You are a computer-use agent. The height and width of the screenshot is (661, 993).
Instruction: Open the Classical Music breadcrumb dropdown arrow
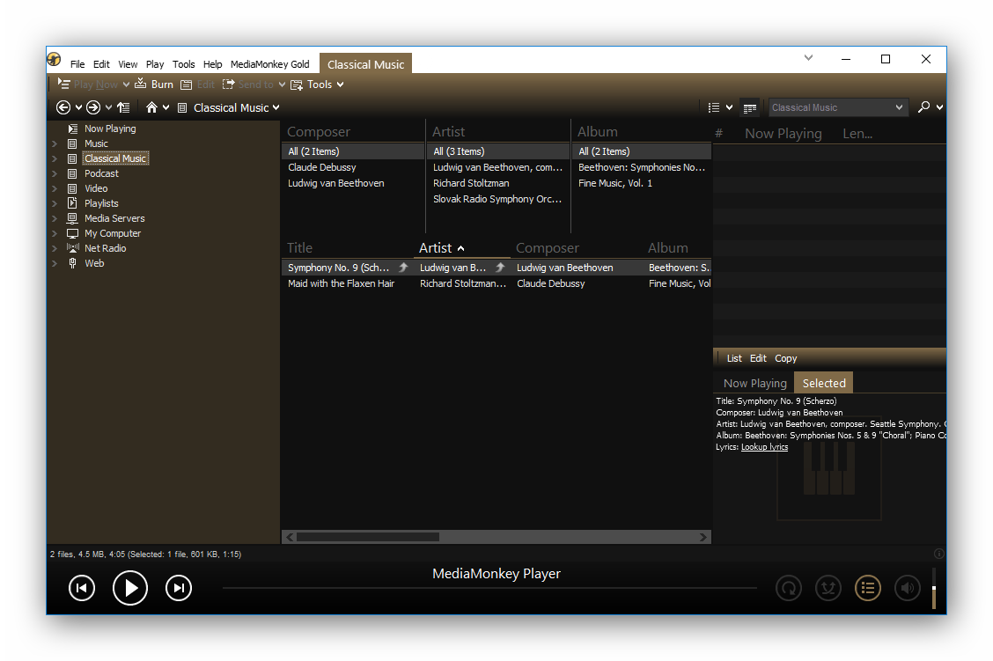(276, 107)
